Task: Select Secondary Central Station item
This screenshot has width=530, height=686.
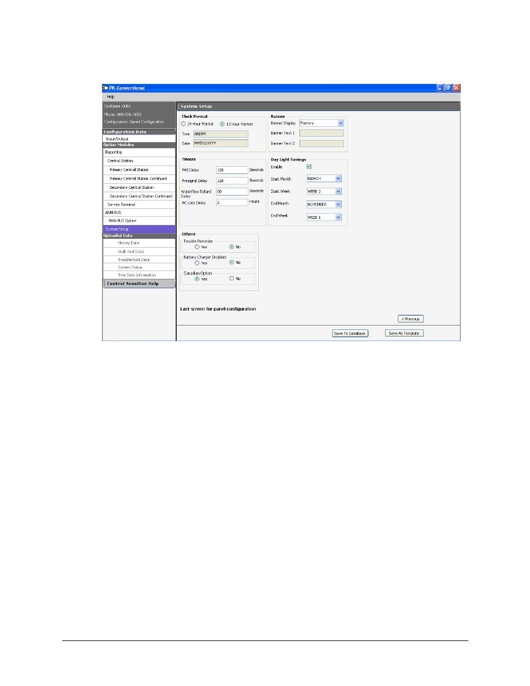Action: coord(139,188)
